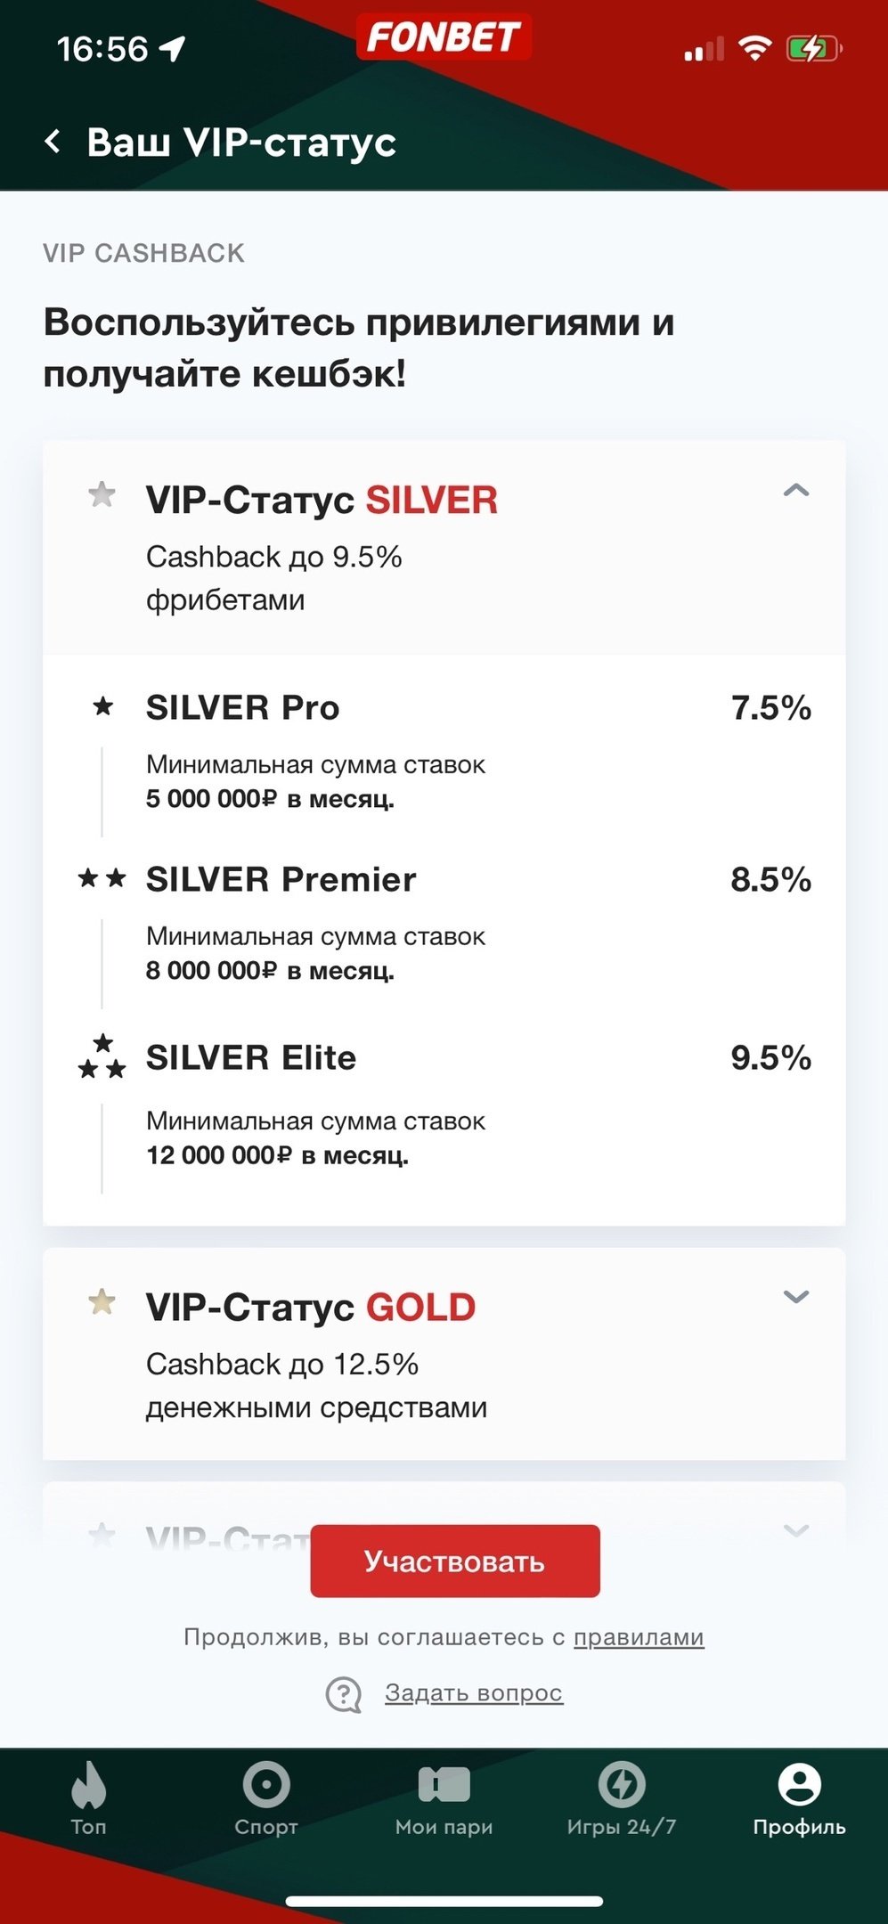
Task: Tap the three-star SILVER Elite icon
Action: pyautogui.click(x=102, y=1057)
